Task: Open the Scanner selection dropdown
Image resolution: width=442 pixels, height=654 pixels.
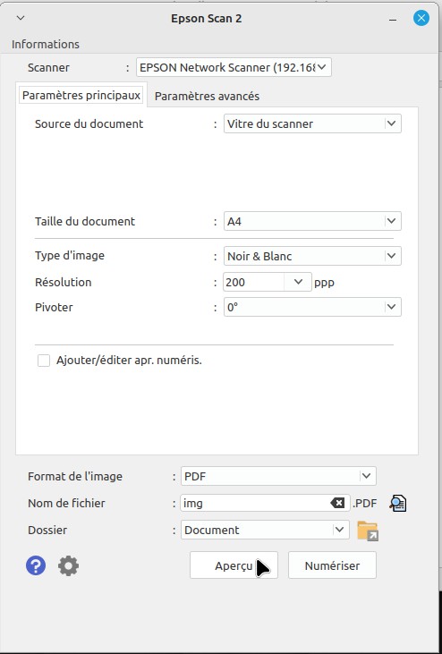Action: tap(234, 67)
